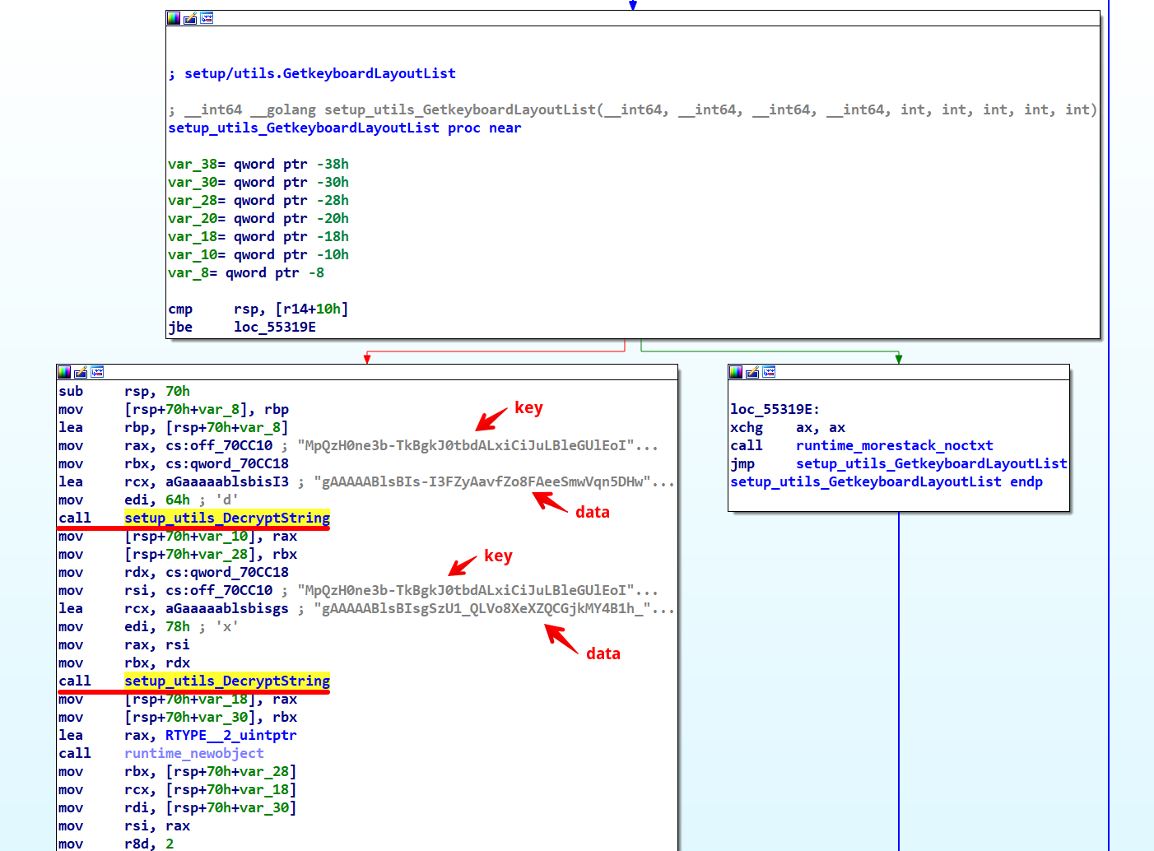Open node color picker on the DecryptString code block

click(x=64, y=372)
